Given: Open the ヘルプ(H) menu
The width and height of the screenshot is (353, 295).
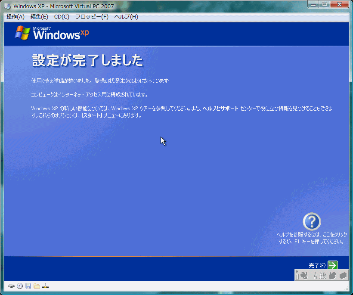Looking at the screenshot, I should 126,17.
